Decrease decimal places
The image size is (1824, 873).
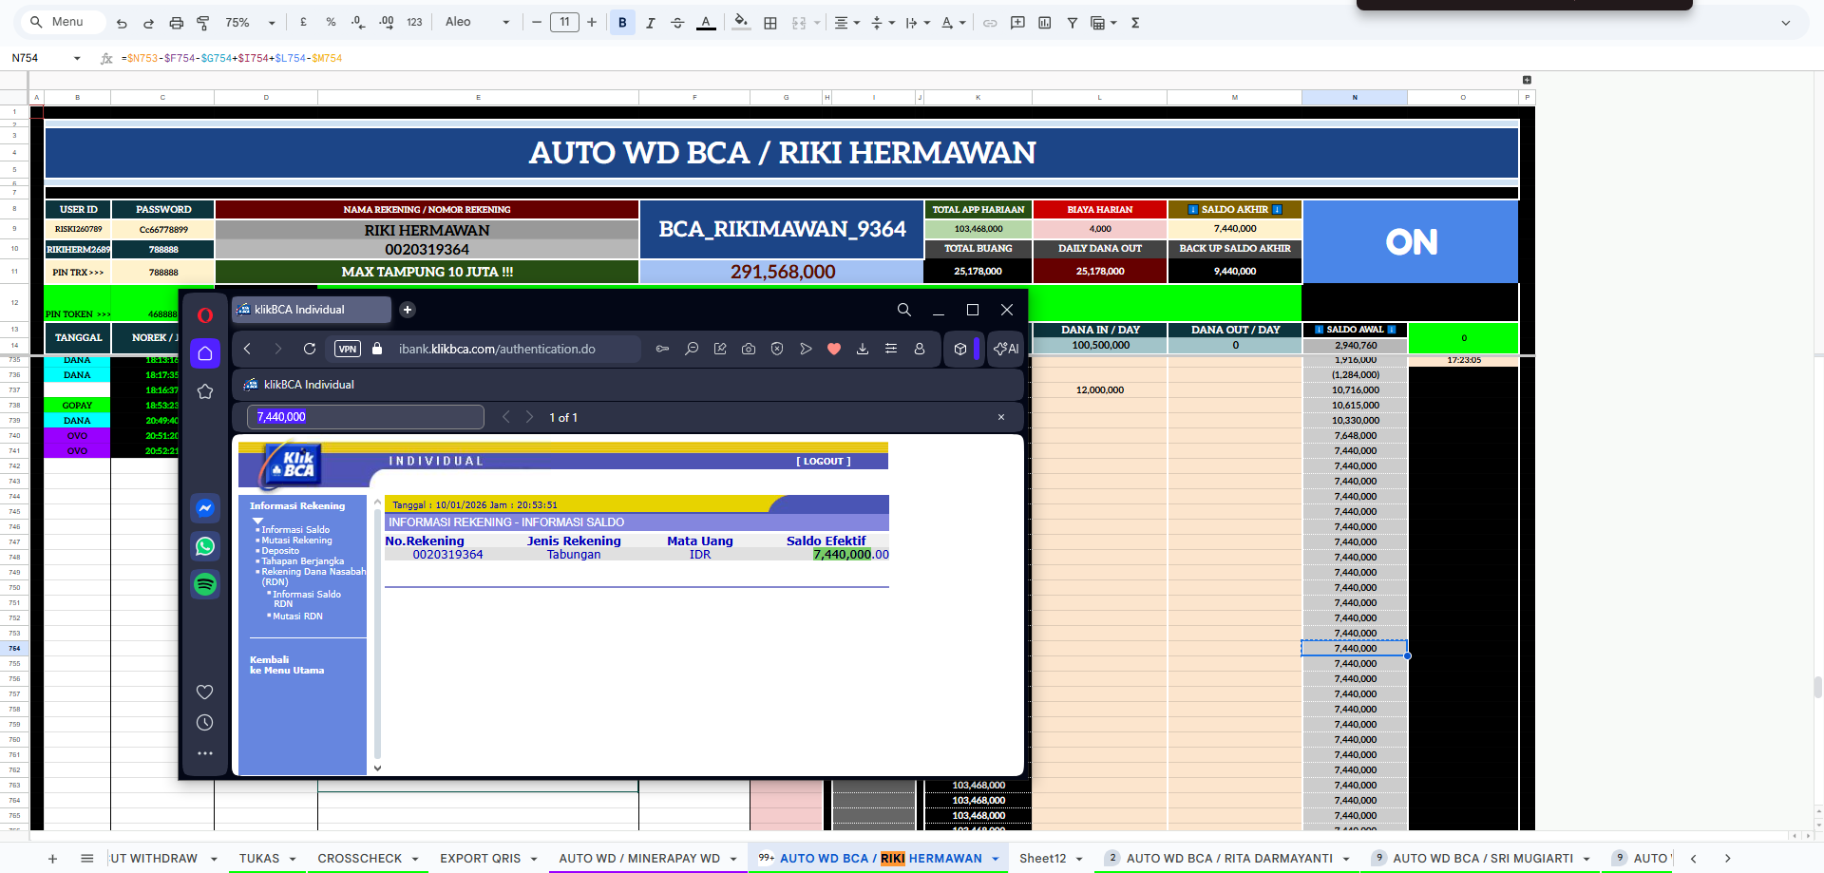click(x=358, y=22)
